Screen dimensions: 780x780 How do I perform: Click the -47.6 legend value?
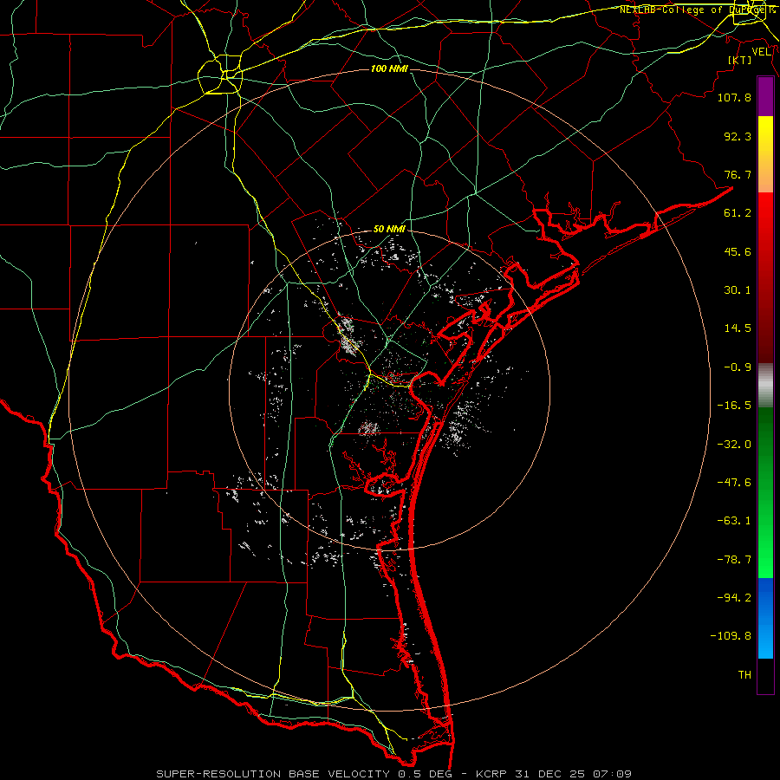[x=734, y=483]
